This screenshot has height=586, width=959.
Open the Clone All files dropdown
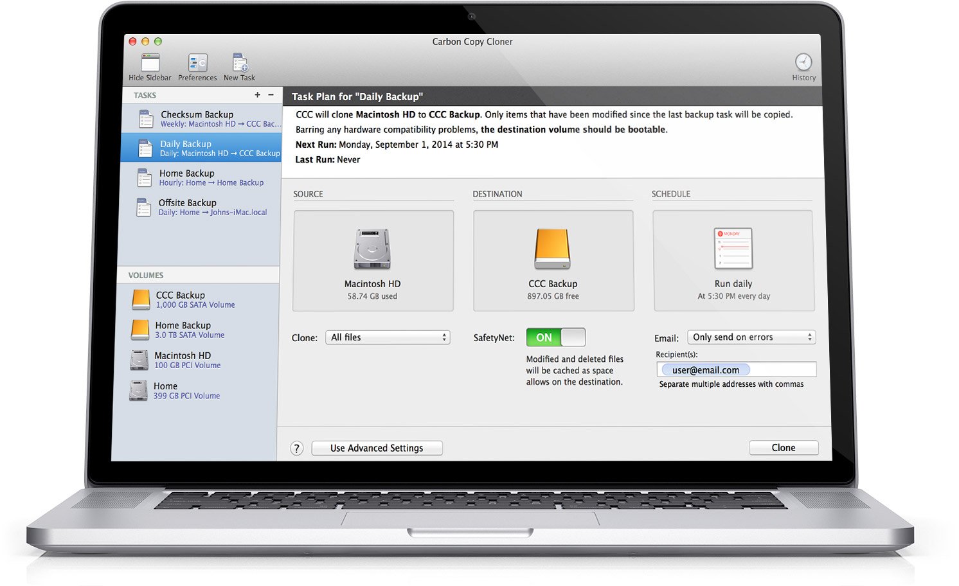[388, 337]
